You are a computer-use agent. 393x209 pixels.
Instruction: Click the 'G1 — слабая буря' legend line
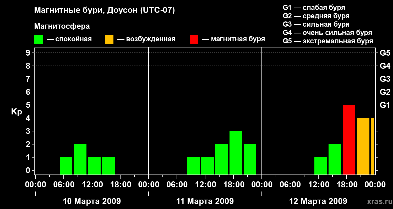pyautogui.click(x=314, y=8)
